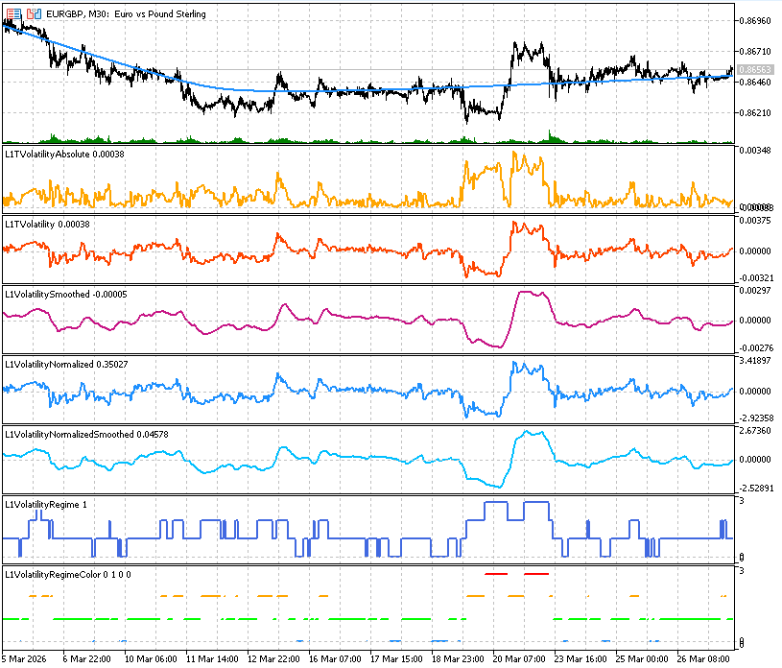Click the 17 Mar 15:00 time label
The image size is (782, 668).
point(396,659)
